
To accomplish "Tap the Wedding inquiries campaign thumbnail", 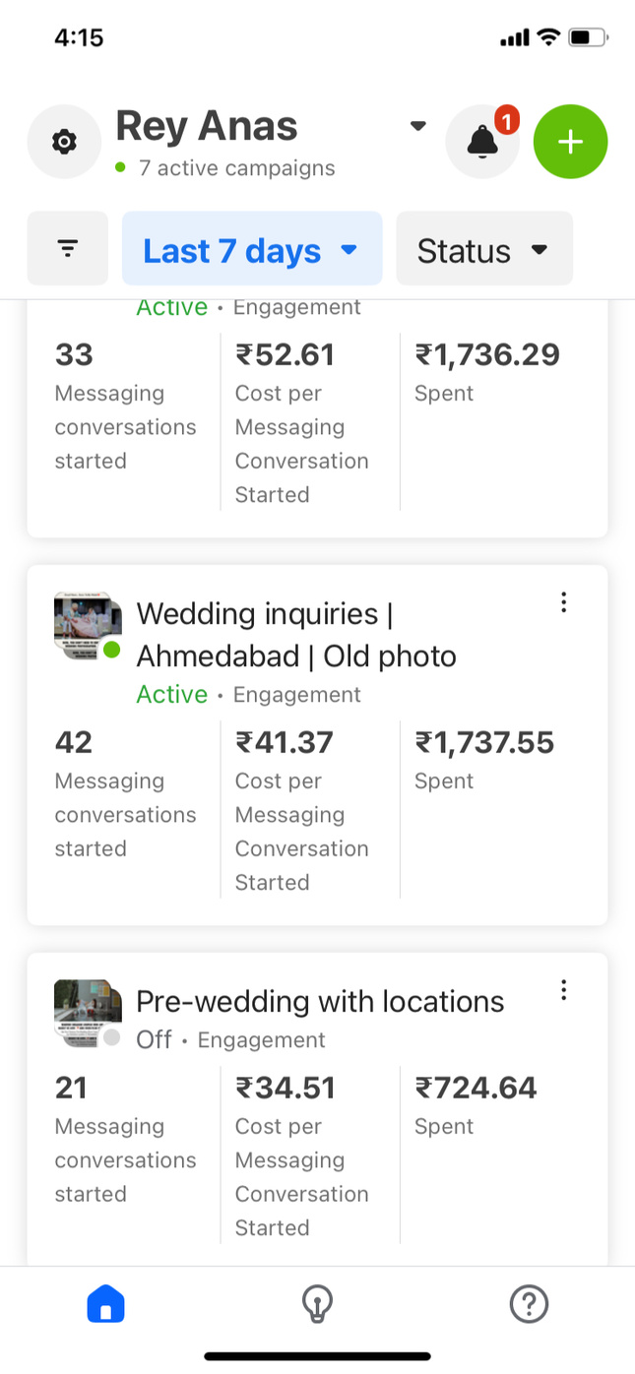I will 86,622.
